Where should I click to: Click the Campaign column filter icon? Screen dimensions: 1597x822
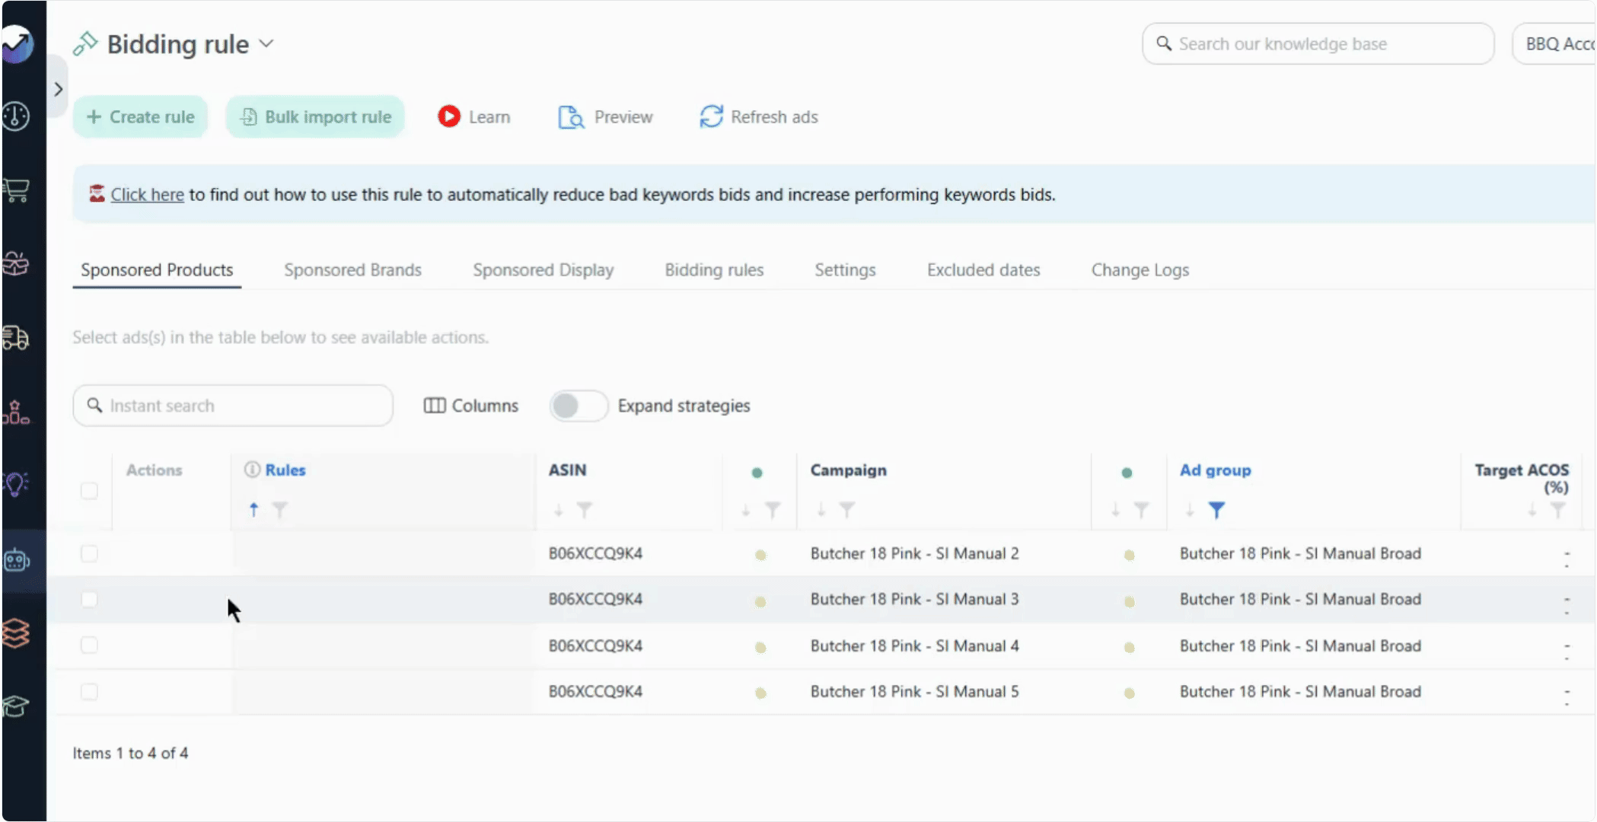847,510
